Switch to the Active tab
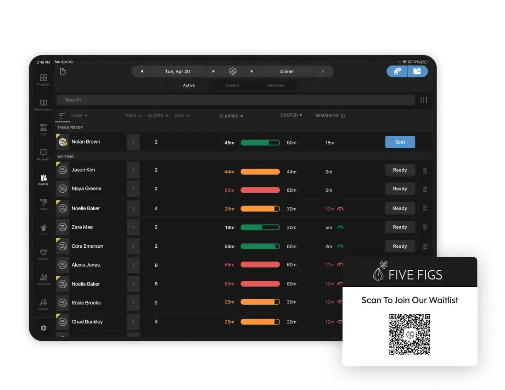The width and height of the screenshot is (505, 390). point(189,85)
